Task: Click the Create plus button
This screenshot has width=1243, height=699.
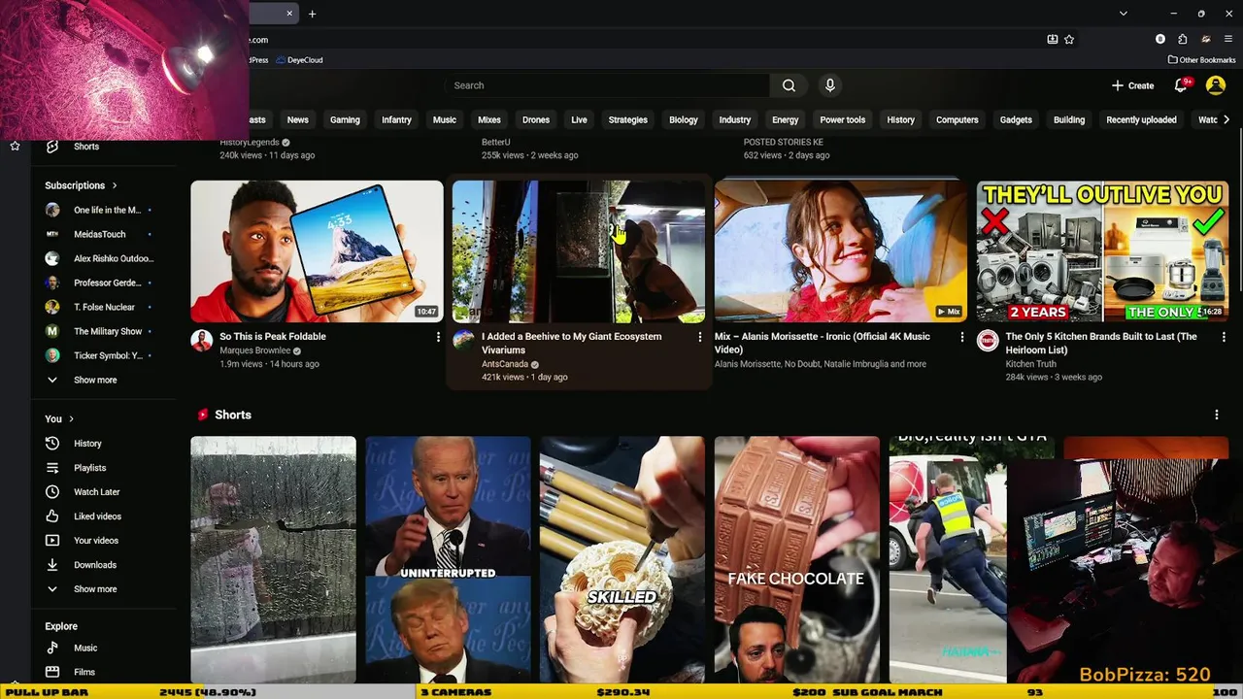Action: pos(1132,85)
